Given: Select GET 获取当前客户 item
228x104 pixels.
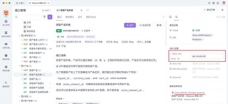Looking at the screenshot, I should coord(33,53).
